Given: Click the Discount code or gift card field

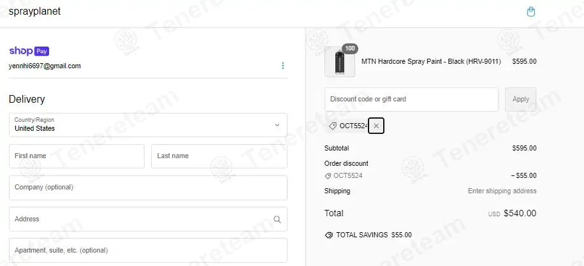Looking at the screenshot, I should click(x=411, y=100).
